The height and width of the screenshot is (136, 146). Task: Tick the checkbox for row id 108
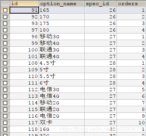(5, 63)
